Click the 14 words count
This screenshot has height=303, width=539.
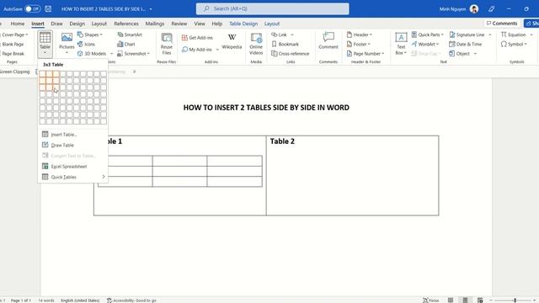pos(46,300)
